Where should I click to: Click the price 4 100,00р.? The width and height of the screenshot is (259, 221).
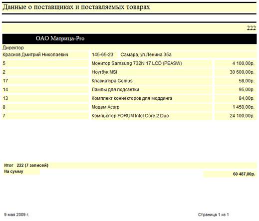pos(244,63)
